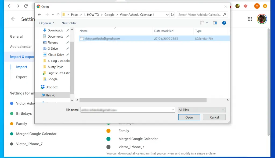Click the horizontal scrollbar in file list
This screenshot has width=275, height=158.
pyautogui.click(x=143, y=100)
